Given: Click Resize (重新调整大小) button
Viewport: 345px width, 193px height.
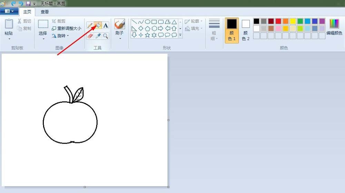Looking at the screenshot, I should pos(67,28).
